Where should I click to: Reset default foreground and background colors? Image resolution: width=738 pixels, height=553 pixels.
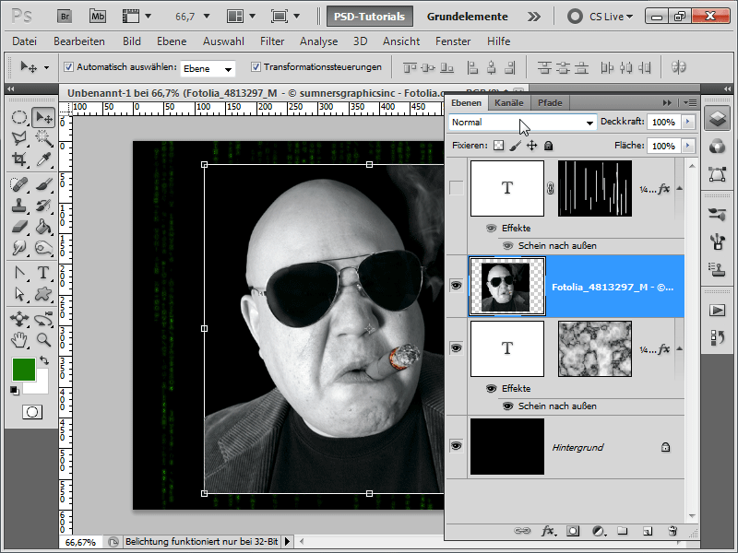(x=14, y=390)
